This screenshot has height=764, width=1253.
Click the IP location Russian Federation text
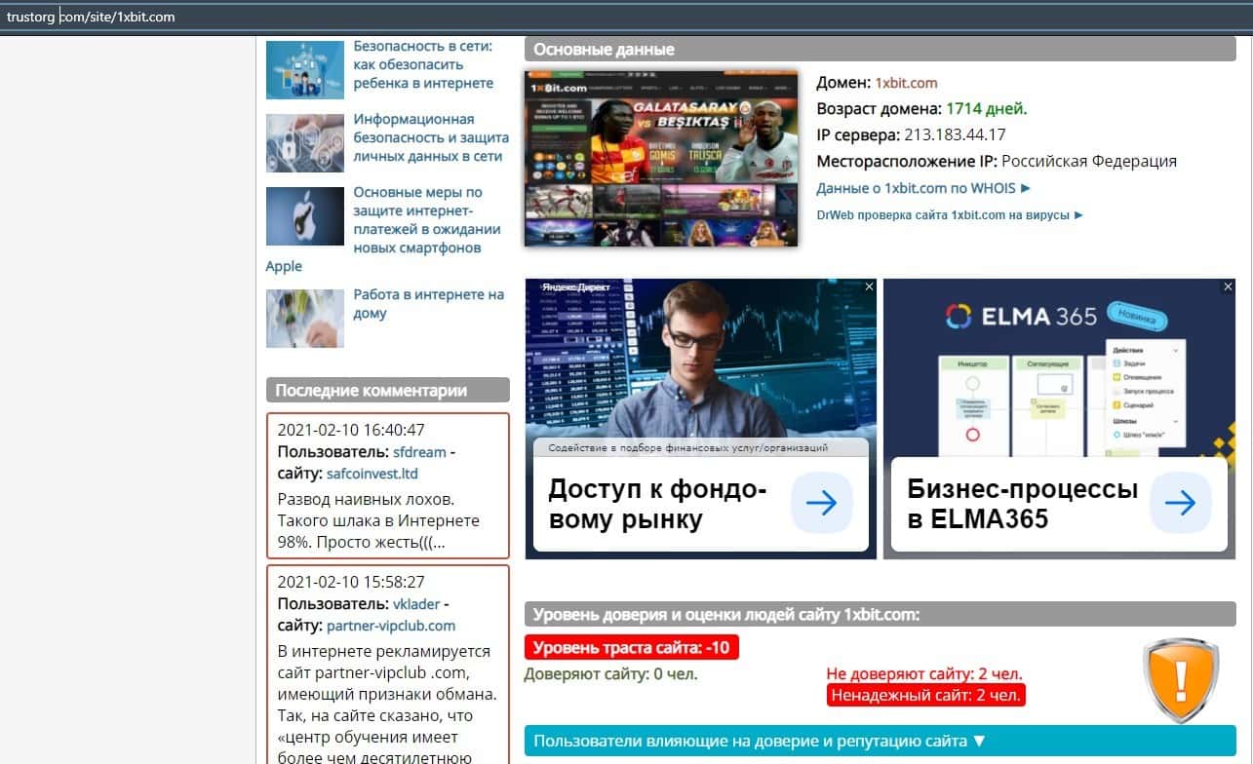click(1089, 162)
